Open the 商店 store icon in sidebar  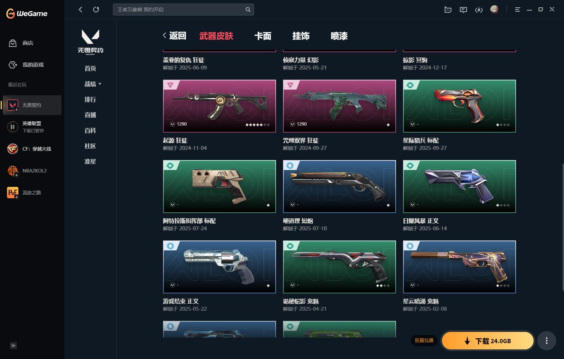pyautogui.click(x=13, y=43)
